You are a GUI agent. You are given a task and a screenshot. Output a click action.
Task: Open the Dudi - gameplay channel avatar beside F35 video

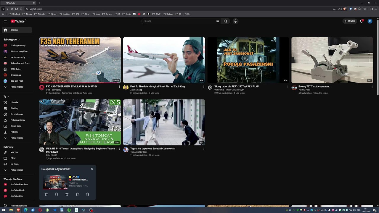pos(42,88)
